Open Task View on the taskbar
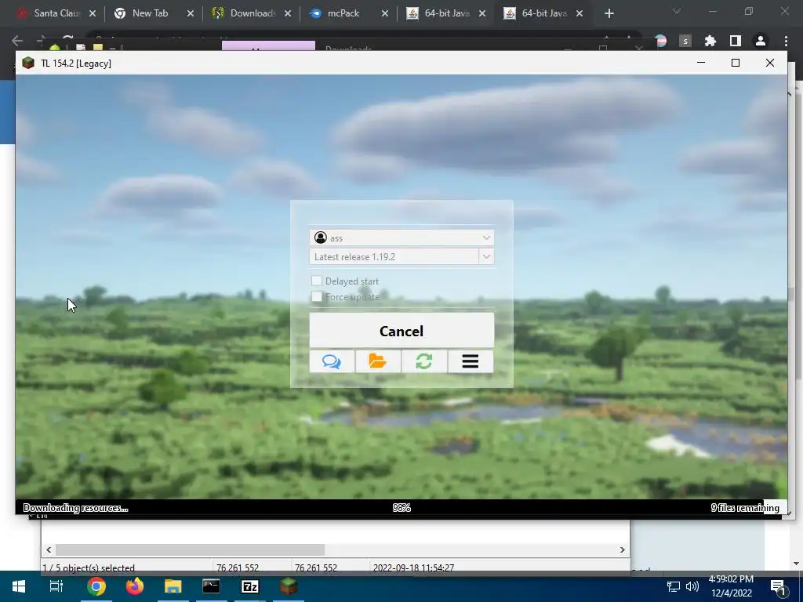Image resolution: width=803 pixels, height=602 pixels. (x=56, y=586)
